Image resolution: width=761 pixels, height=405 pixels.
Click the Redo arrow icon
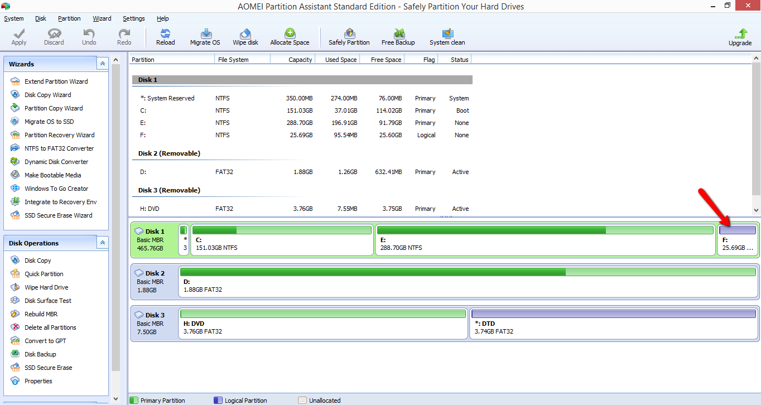(124, 33)
